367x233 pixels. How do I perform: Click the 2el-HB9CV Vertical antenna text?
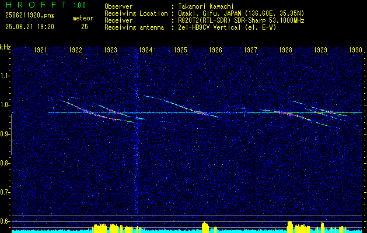[226, 27]
